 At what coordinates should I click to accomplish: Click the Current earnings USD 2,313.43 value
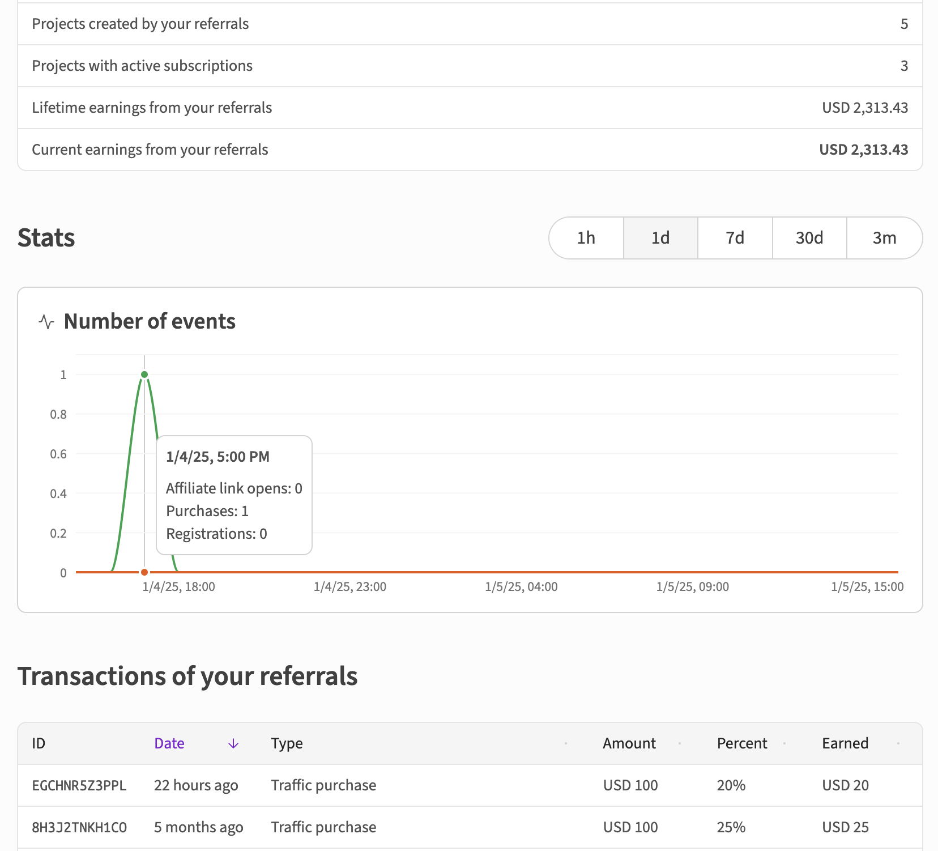pos(863,150)
